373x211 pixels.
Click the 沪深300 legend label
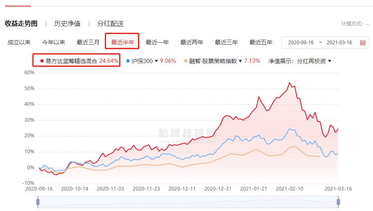coord(142,61)
